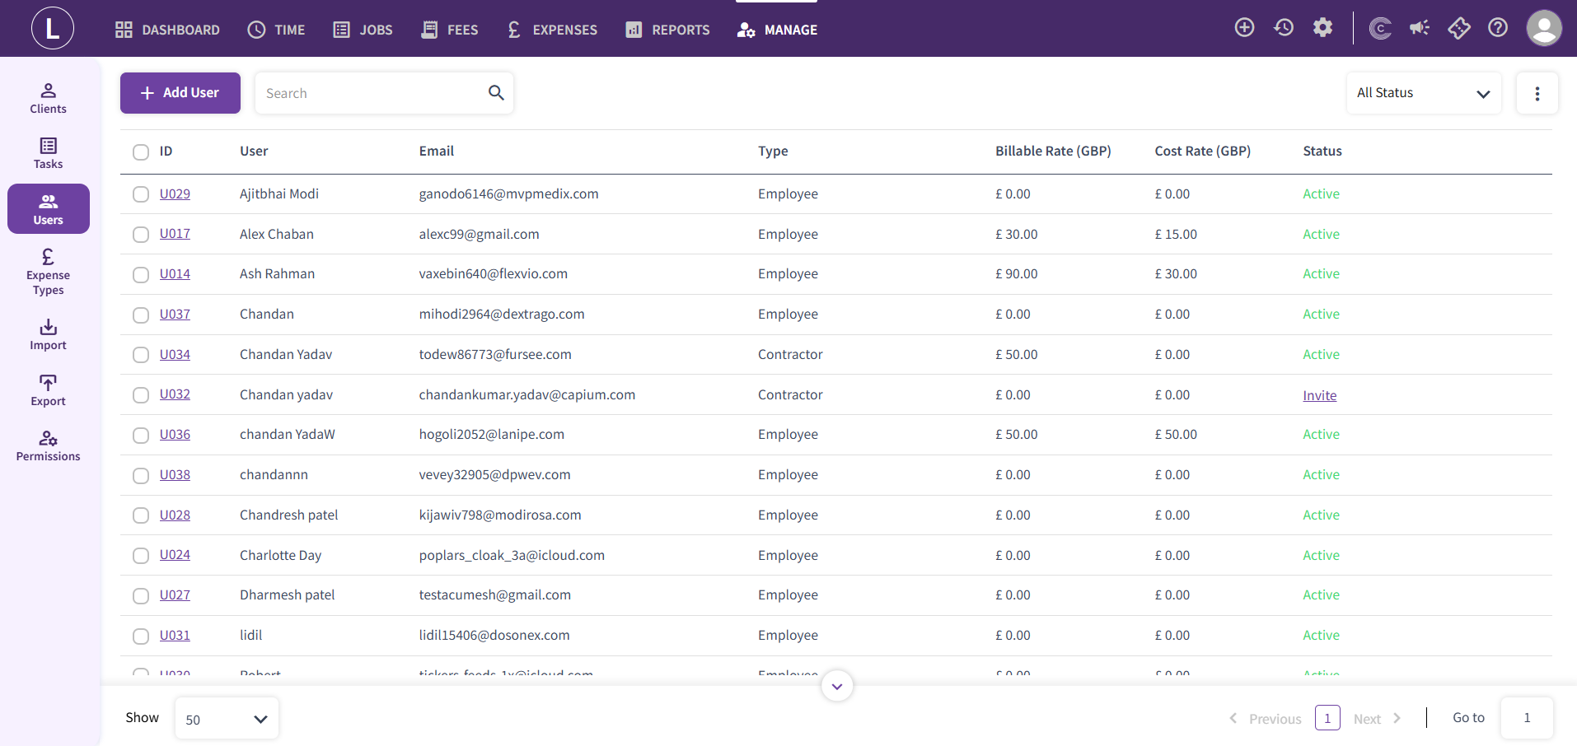This screenshot has height=746, width=1577.
Task: Open the Expenses menu
Action: point(551,30)
